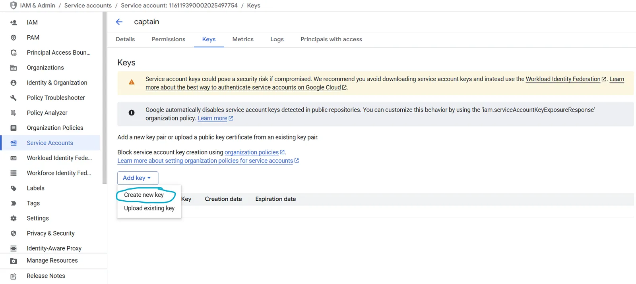Click the Tags arrow icon
The image size is (636, 284).
14,203
